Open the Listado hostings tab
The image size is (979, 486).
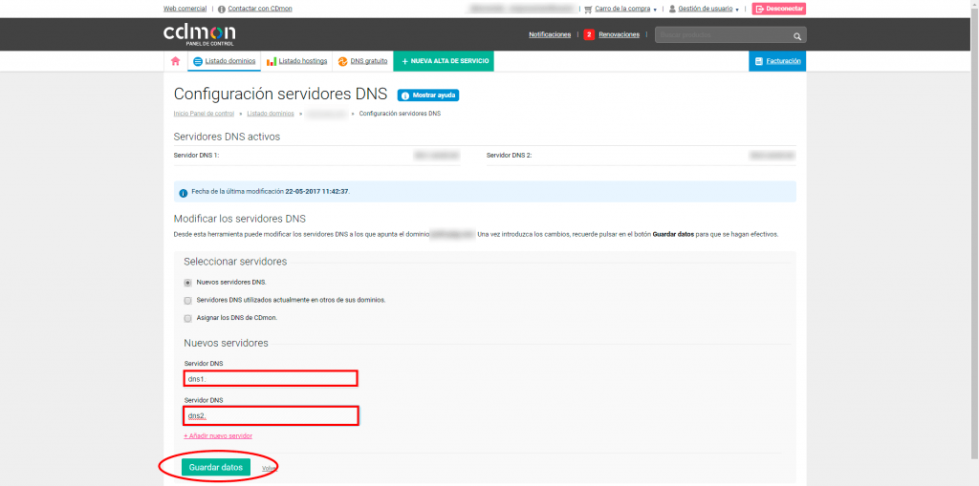pyautogui.click(x=297, y=61)
